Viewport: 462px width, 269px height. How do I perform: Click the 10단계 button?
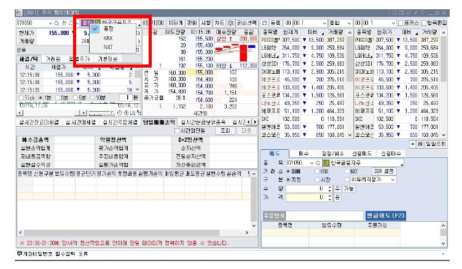[175, 23]
